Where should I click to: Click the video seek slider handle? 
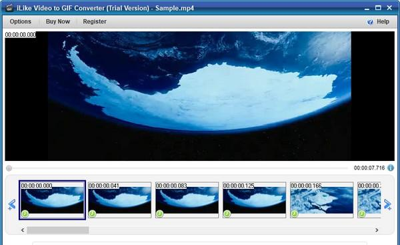(9, 168)
